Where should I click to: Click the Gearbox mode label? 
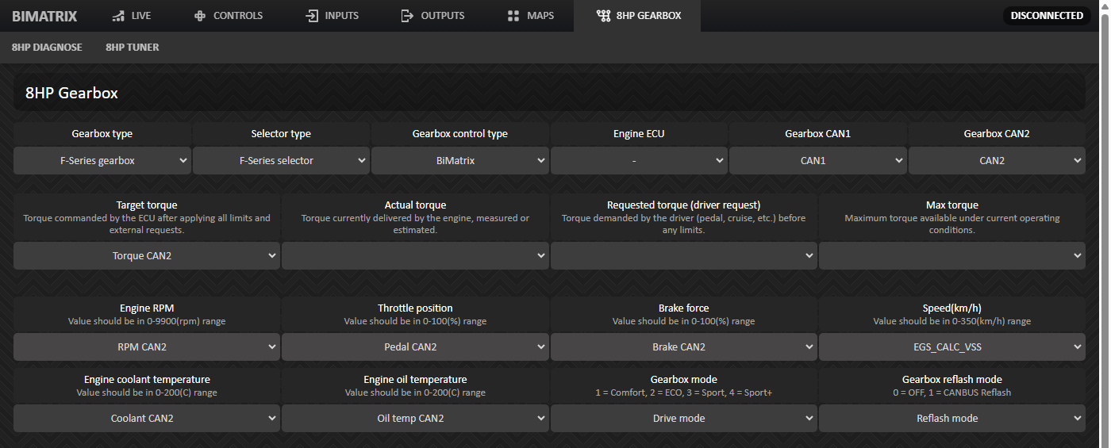point(684,380)
